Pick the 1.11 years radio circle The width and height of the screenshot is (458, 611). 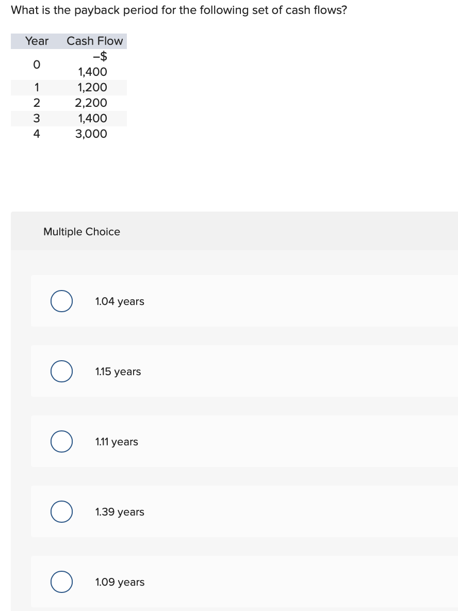[61, 442]
